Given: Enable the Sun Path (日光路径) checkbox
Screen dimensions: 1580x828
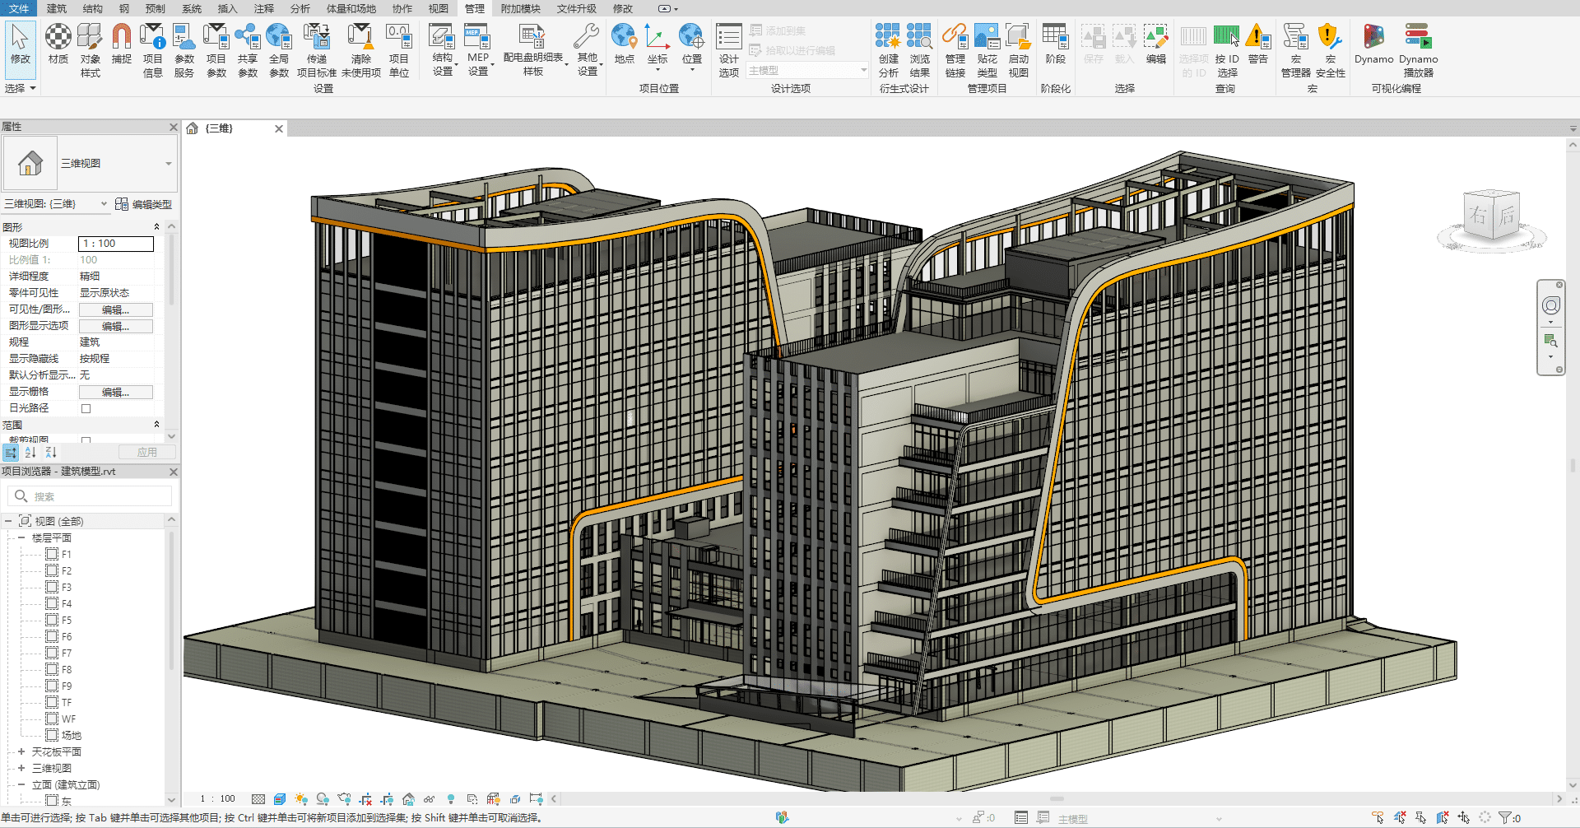Looking at the screenshot, I should point(86,408).
